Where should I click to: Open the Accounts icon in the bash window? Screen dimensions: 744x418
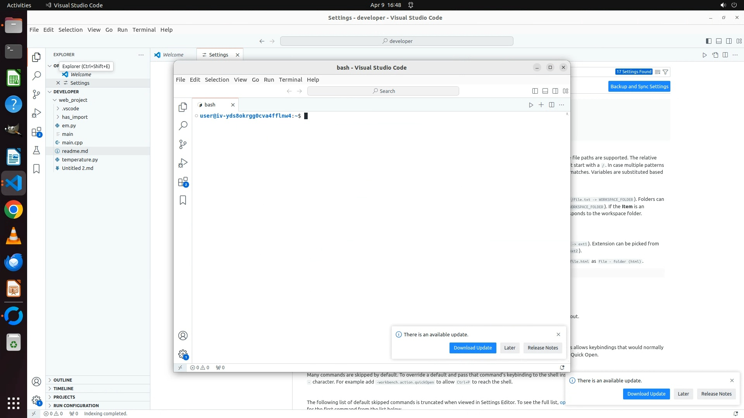click(x=183, y=336)
